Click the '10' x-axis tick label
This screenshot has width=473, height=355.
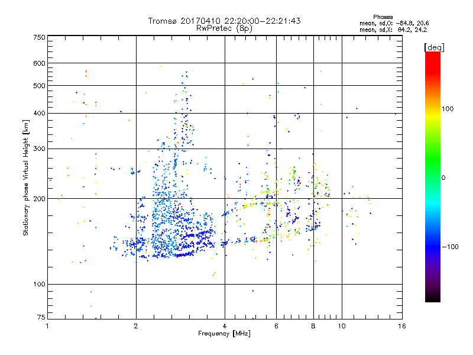(x=342, y=326)
